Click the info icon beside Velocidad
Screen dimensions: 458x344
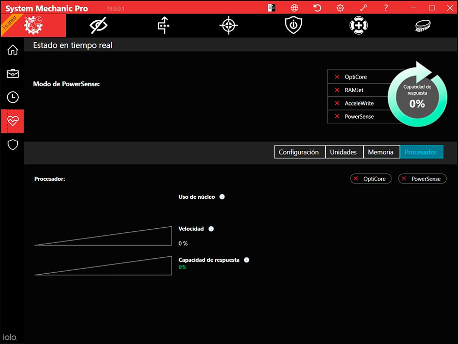211,229
